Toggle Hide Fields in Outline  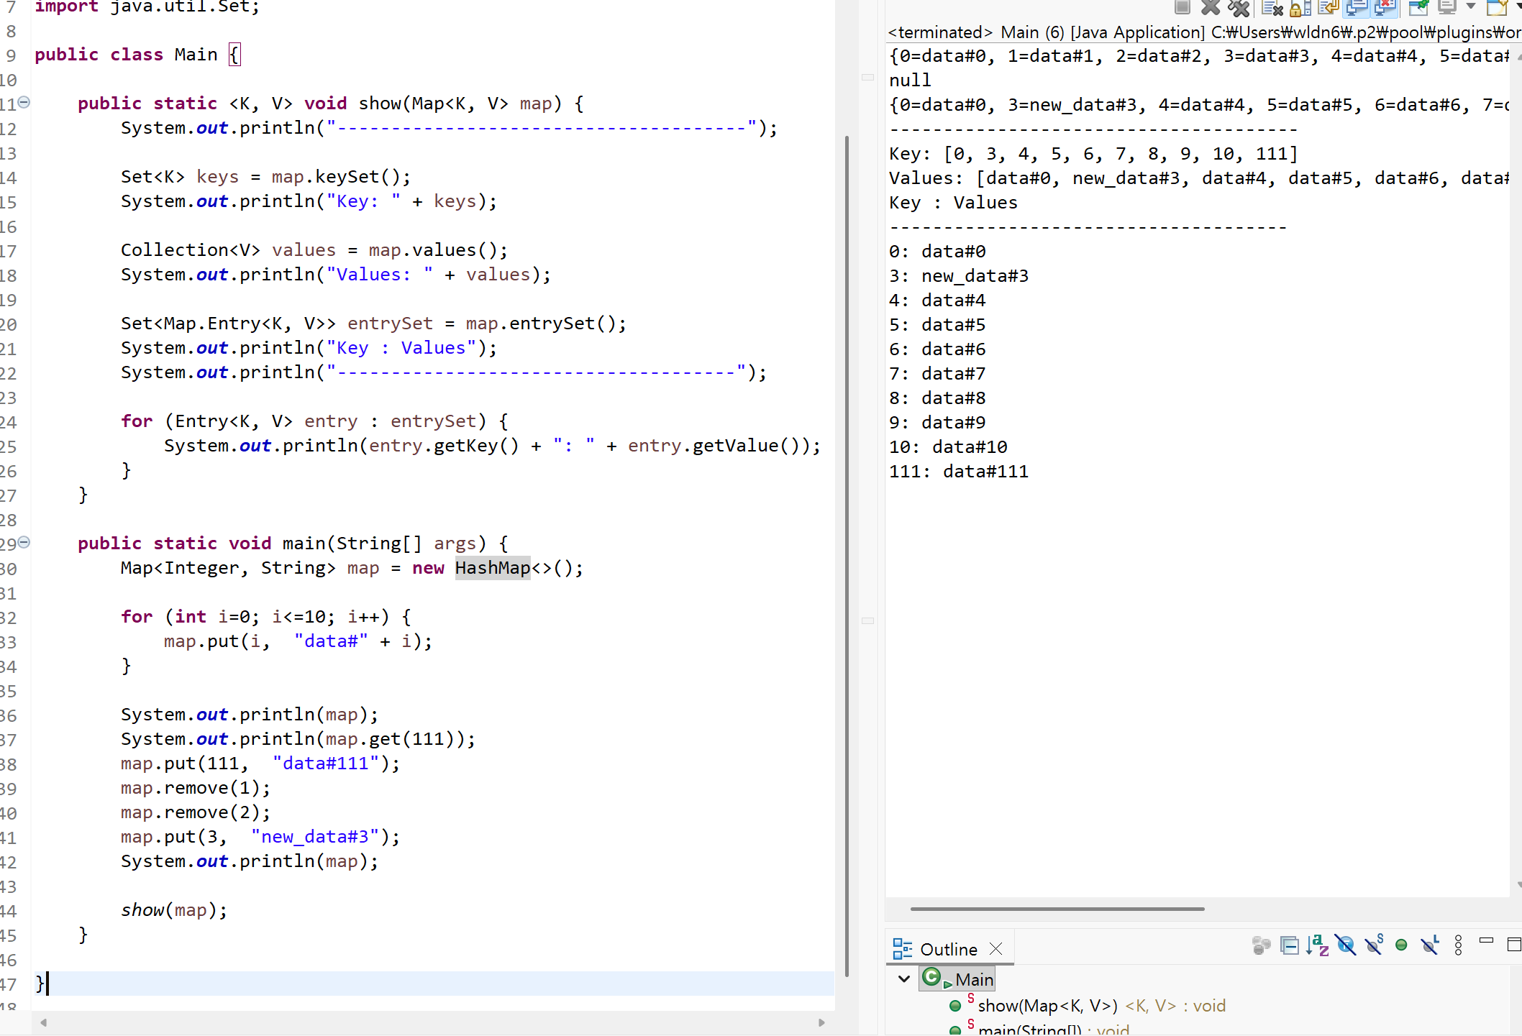coord(1345,945)
